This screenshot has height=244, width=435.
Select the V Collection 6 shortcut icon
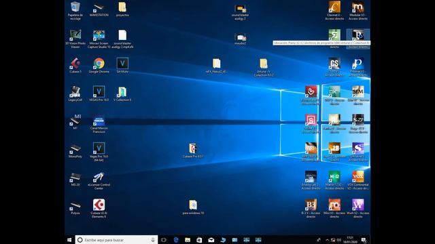coord(122,94)
